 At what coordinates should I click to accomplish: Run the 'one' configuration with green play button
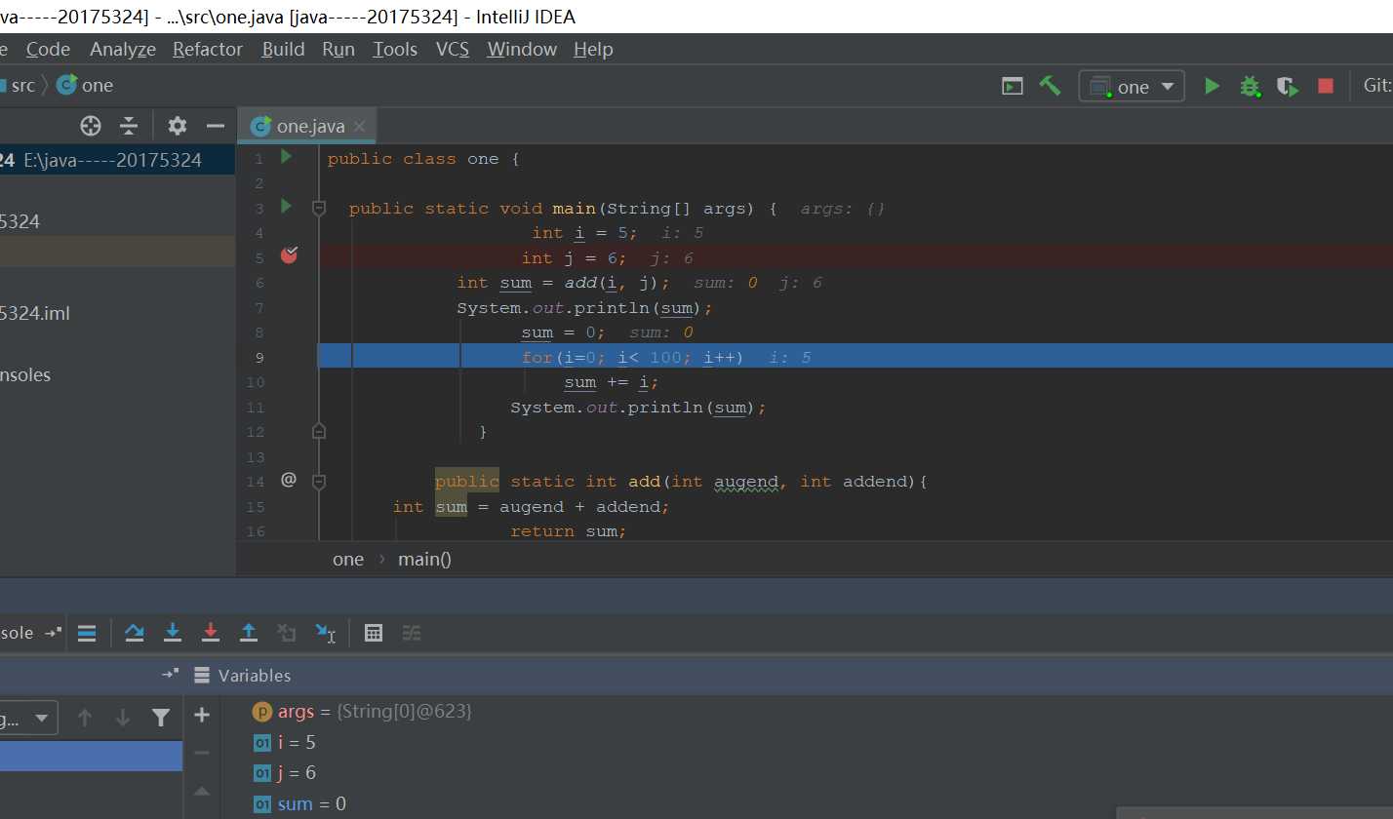coord(1212,86)
